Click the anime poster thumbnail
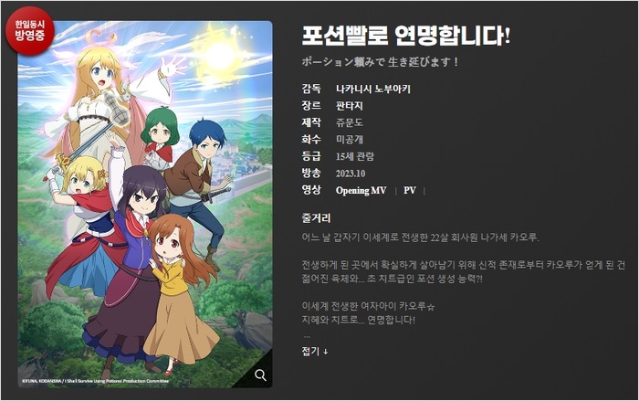This screenshot has height=401, width=639. [145, 204]
